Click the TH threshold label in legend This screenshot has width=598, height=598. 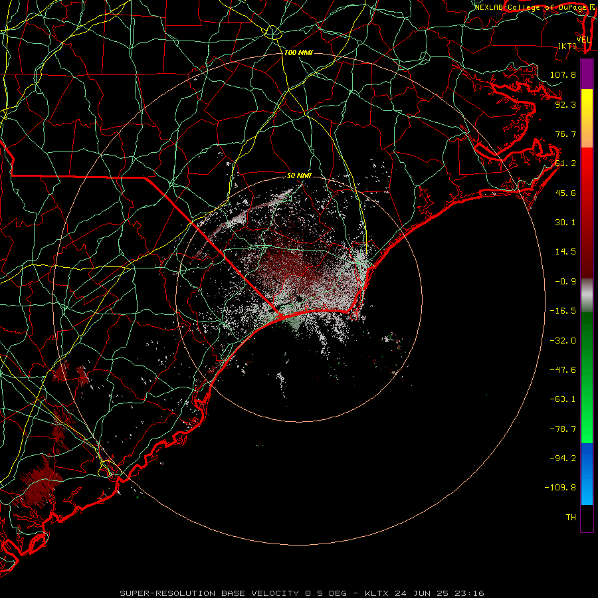(571, 518)
